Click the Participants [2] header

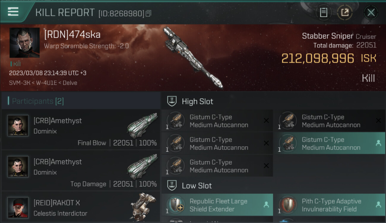click(x=38, y=101)
